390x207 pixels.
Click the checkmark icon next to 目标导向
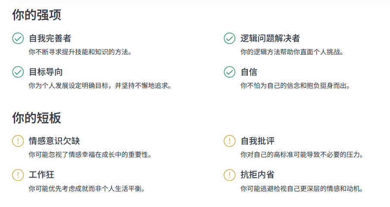click(18, 72)
